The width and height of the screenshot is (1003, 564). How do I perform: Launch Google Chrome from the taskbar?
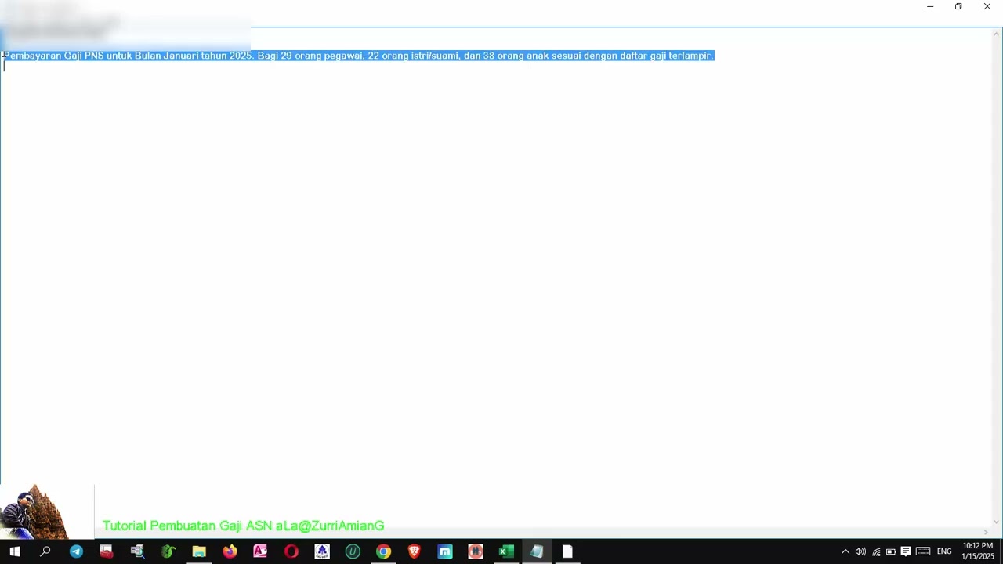click(383, 551)
